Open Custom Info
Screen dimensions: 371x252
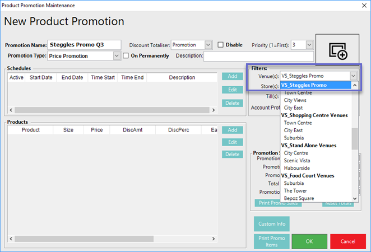(271, 224)
